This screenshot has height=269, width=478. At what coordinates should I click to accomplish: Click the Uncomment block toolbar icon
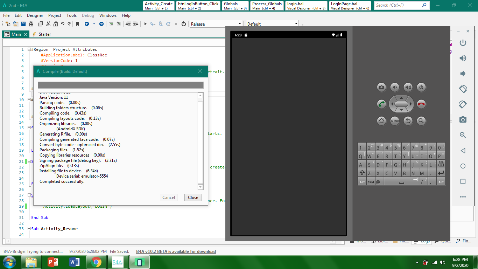coord(119,24)
